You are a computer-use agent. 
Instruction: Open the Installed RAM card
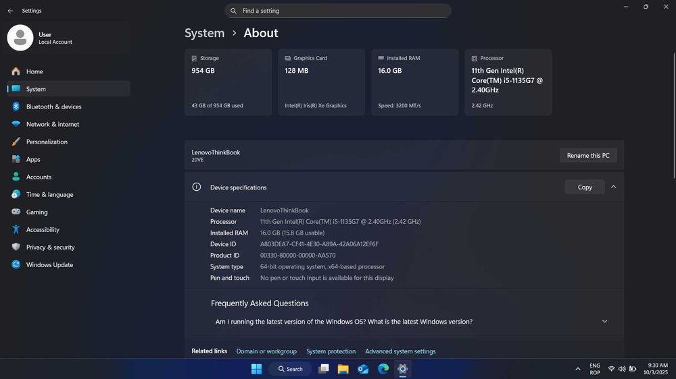pos(415,82)
